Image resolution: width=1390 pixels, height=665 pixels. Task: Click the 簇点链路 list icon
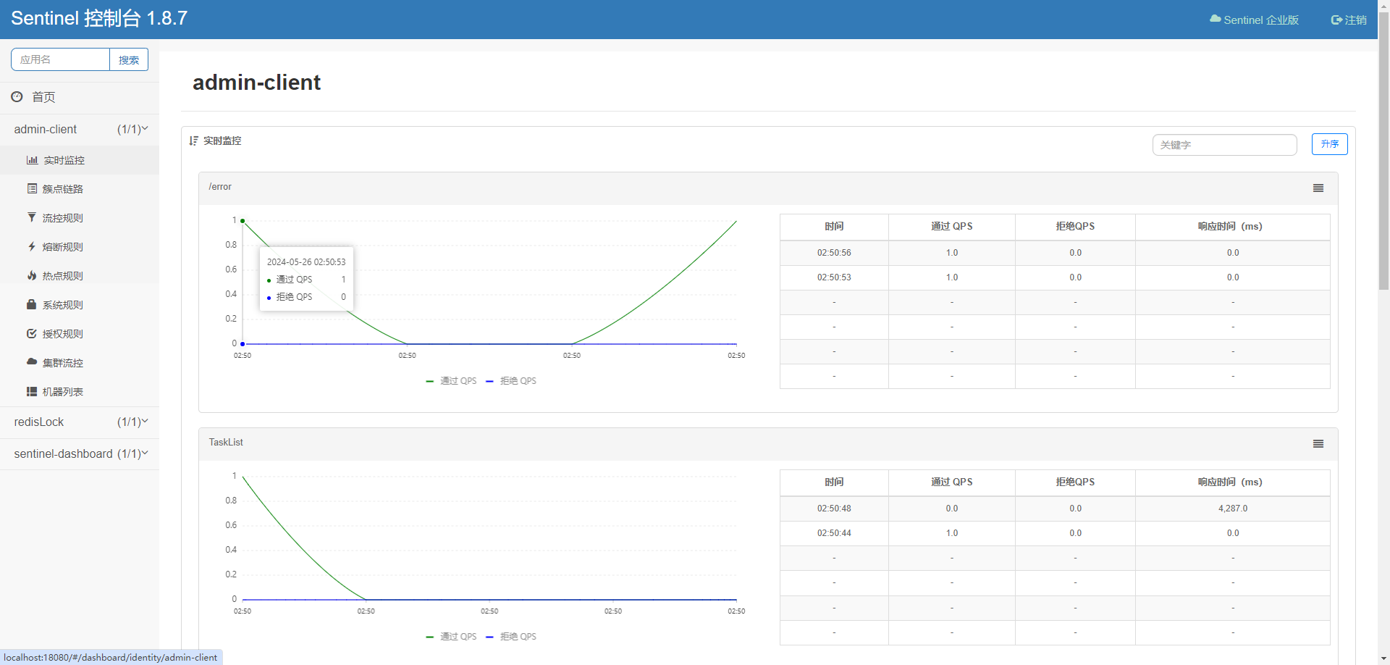click(32, 188)
